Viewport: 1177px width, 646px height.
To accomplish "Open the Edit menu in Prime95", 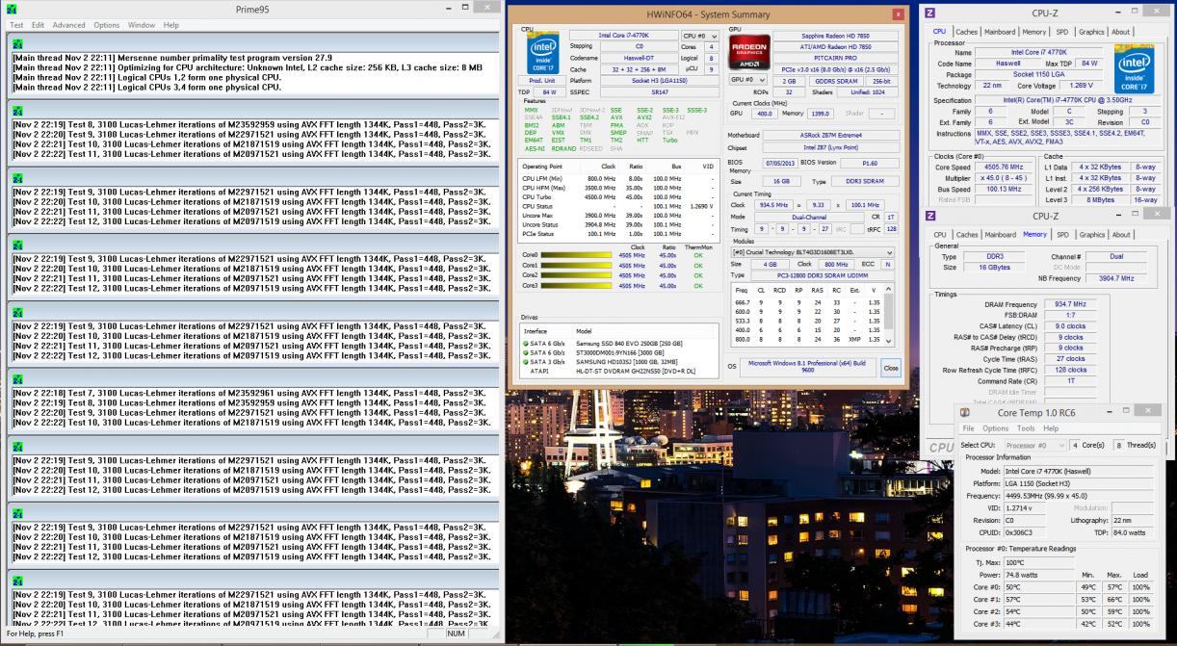I will (38, 25).
